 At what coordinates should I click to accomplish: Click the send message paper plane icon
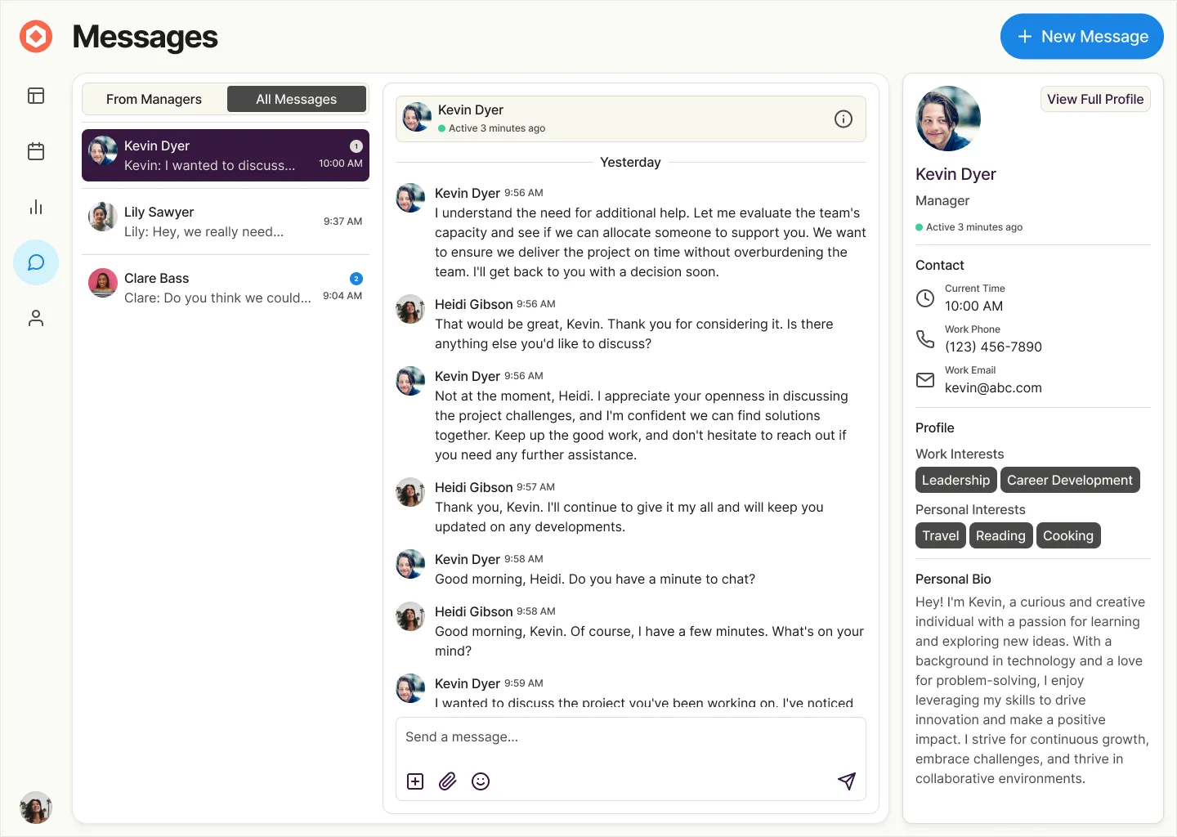pos(847,781)
